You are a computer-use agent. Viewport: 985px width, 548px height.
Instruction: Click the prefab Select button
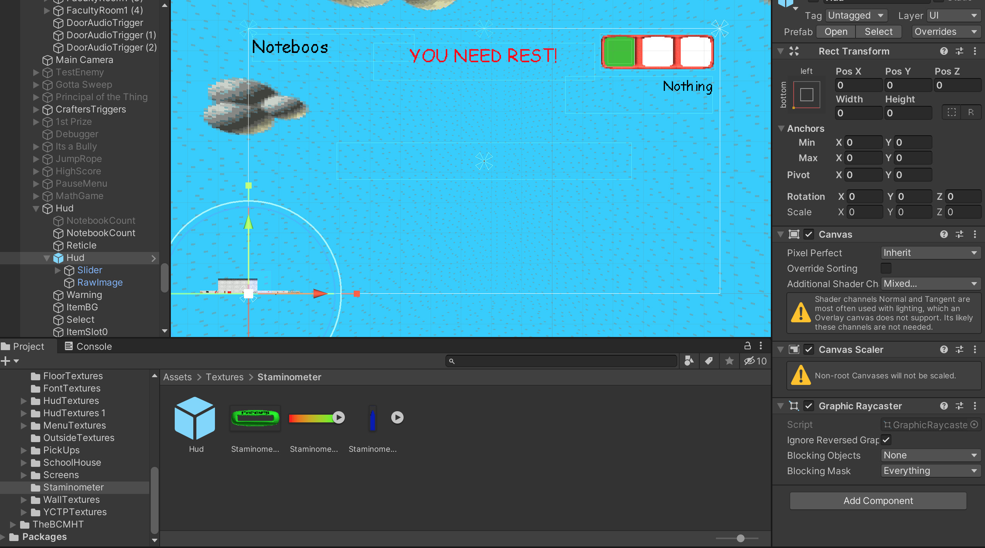[878, 32]
